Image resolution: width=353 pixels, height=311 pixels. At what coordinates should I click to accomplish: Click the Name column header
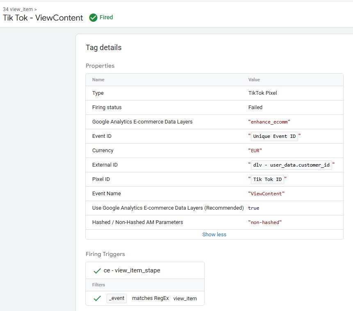98,80
